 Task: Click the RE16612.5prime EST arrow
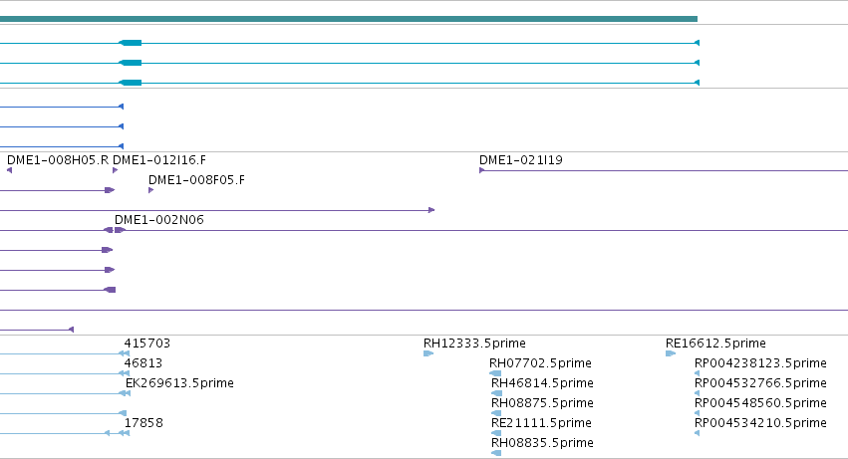click(671, 353)
